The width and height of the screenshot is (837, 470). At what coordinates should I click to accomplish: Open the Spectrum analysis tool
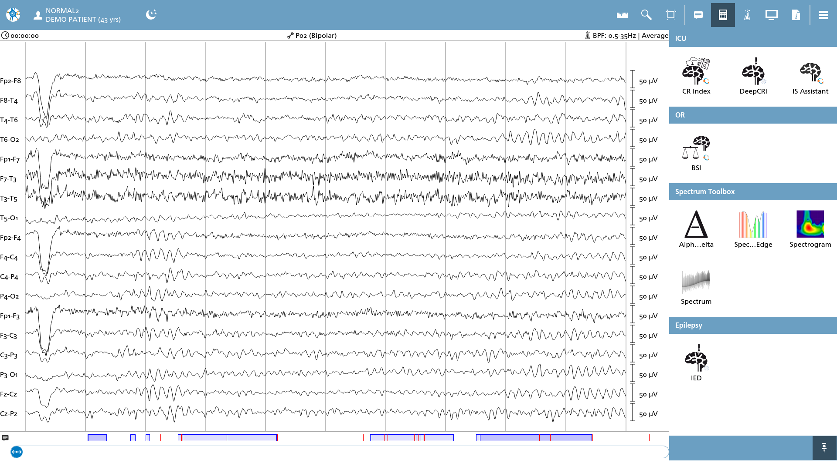pos(696,286)
